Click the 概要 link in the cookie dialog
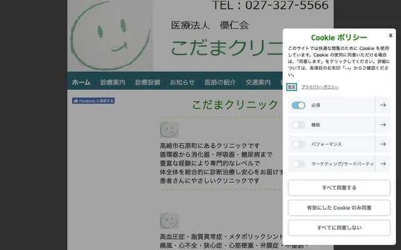This screenshot has width=401, height=250. tap(292, 87)
